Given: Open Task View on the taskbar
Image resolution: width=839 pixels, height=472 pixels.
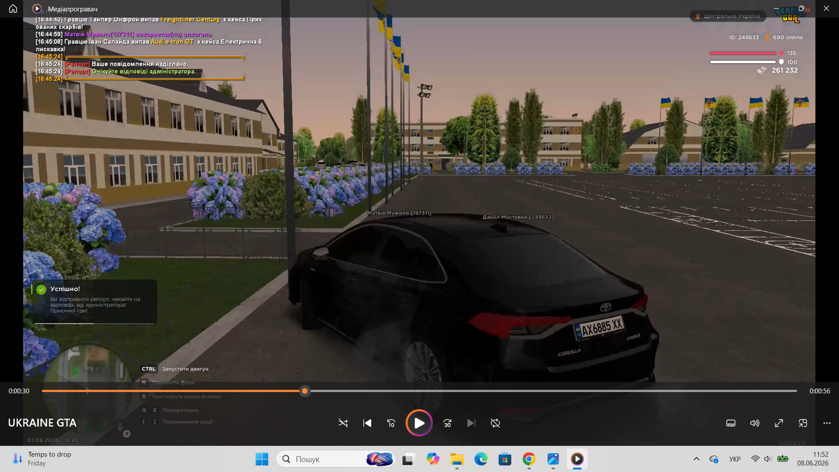Looking at the screenshot, I should 408,459.
